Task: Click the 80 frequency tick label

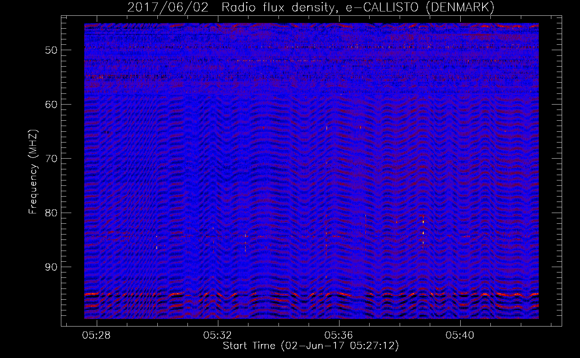Action: tap(51, 213)
